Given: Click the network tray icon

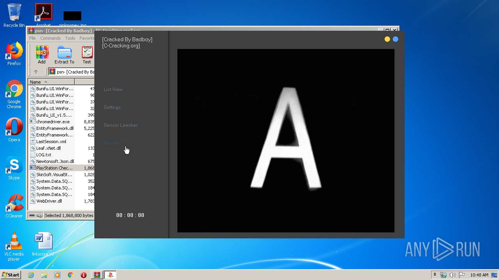Looking at the screenshot, I should (x=443, y=275).
